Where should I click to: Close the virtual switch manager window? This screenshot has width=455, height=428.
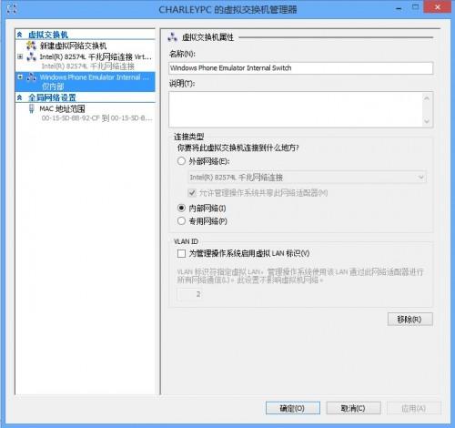click(437, 6)
